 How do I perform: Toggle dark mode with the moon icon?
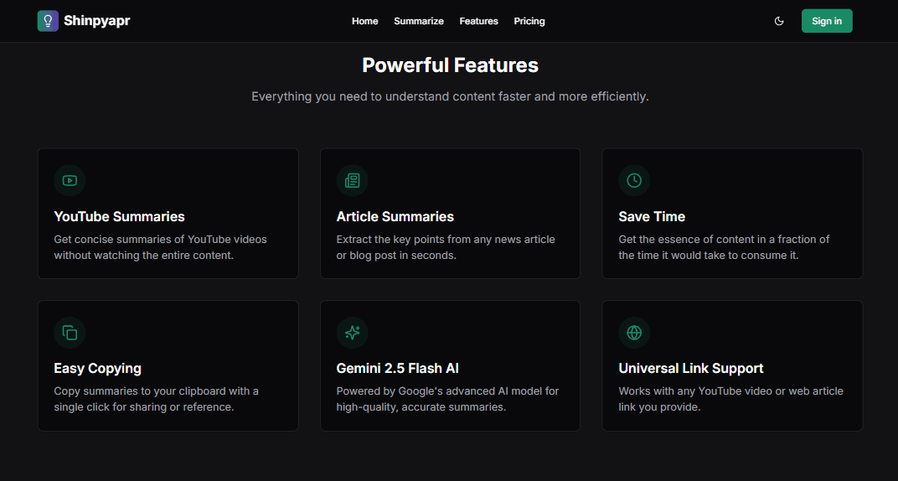(779, 21)
